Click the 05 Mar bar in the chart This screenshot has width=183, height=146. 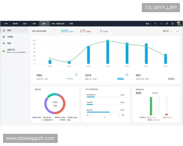(88, 55)
